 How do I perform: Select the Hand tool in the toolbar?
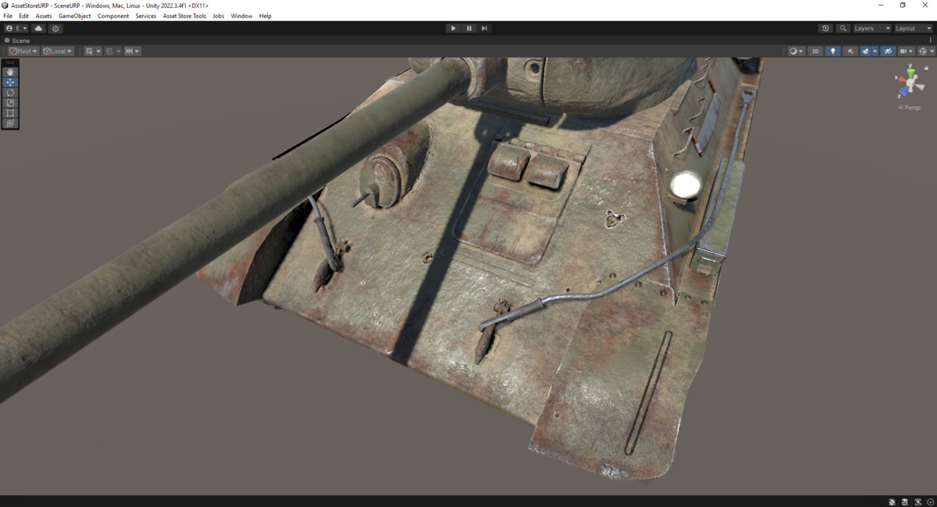click(x=10, y=72)
